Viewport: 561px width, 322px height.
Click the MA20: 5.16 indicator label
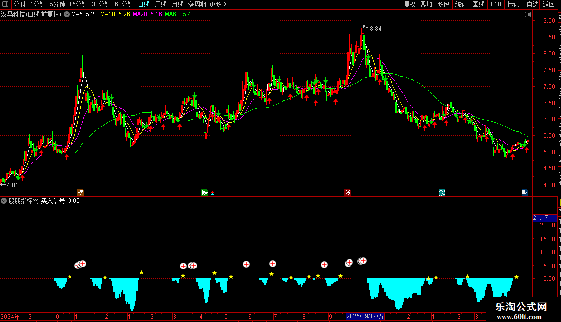pyautogui.click(x=147, y=15)
